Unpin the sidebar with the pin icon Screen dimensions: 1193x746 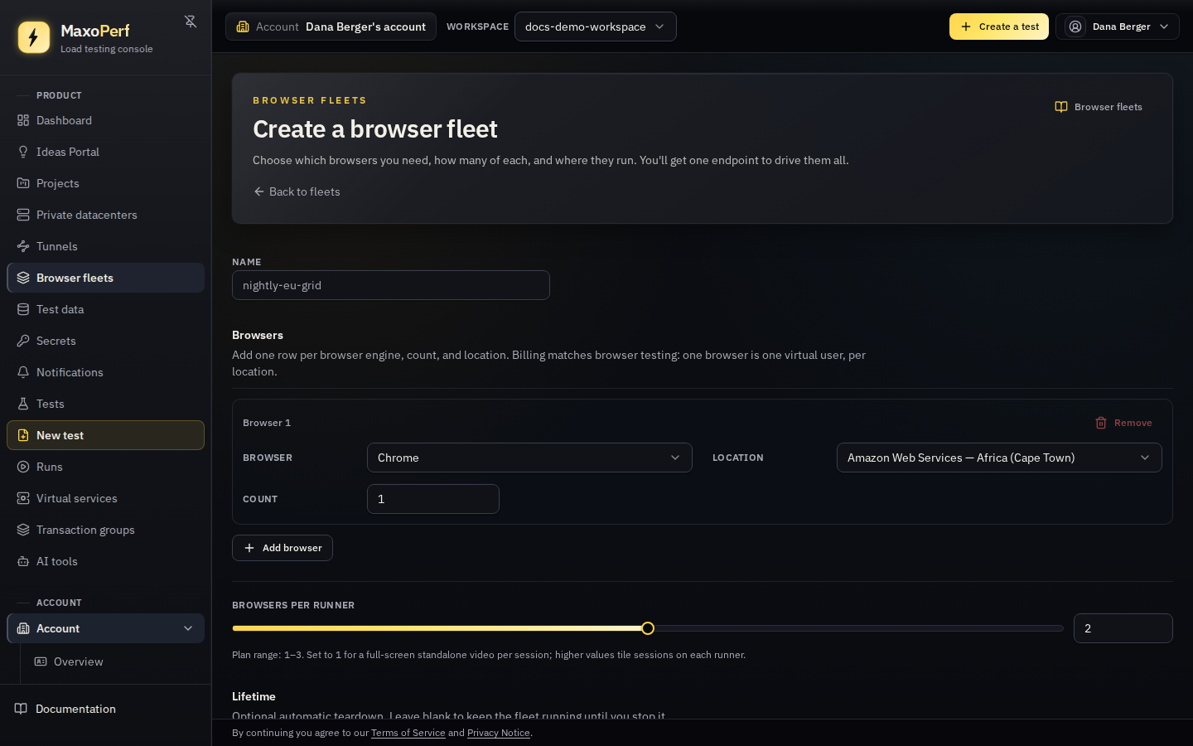point(191,22)
